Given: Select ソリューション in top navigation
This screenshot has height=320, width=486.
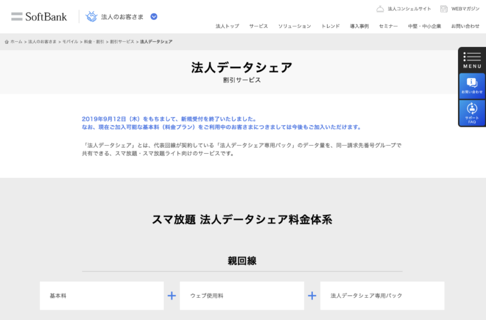Looking at the screenshot, I should click(294, 26).
